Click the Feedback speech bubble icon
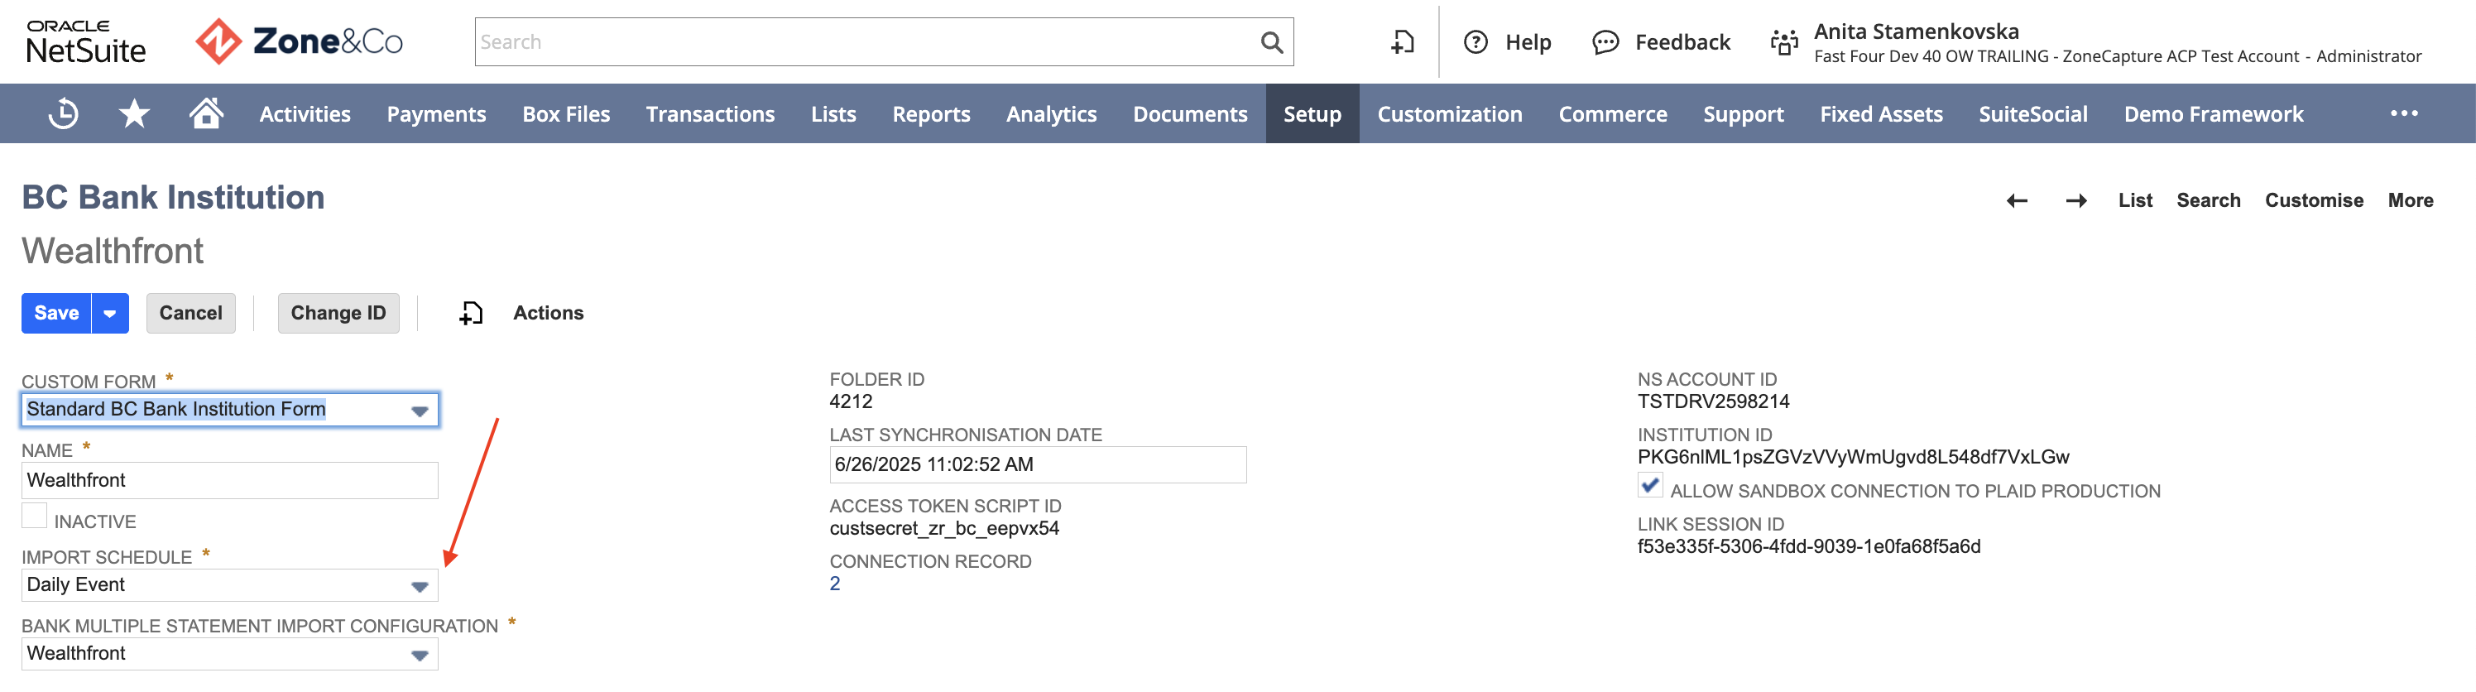 click(x=1605, y=42)
